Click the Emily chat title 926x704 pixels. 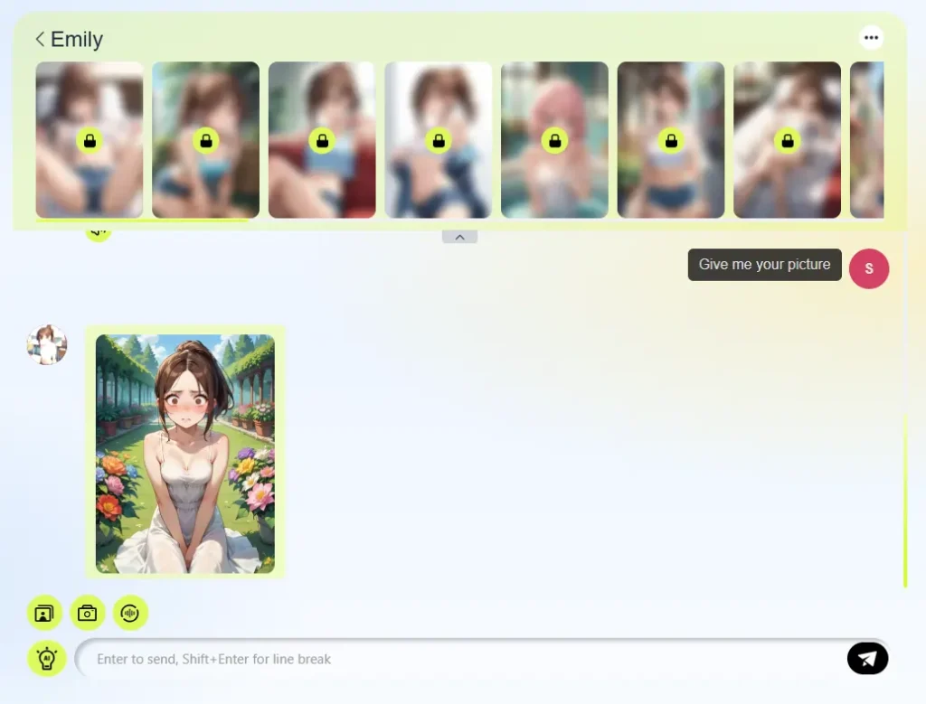[77, 40]
